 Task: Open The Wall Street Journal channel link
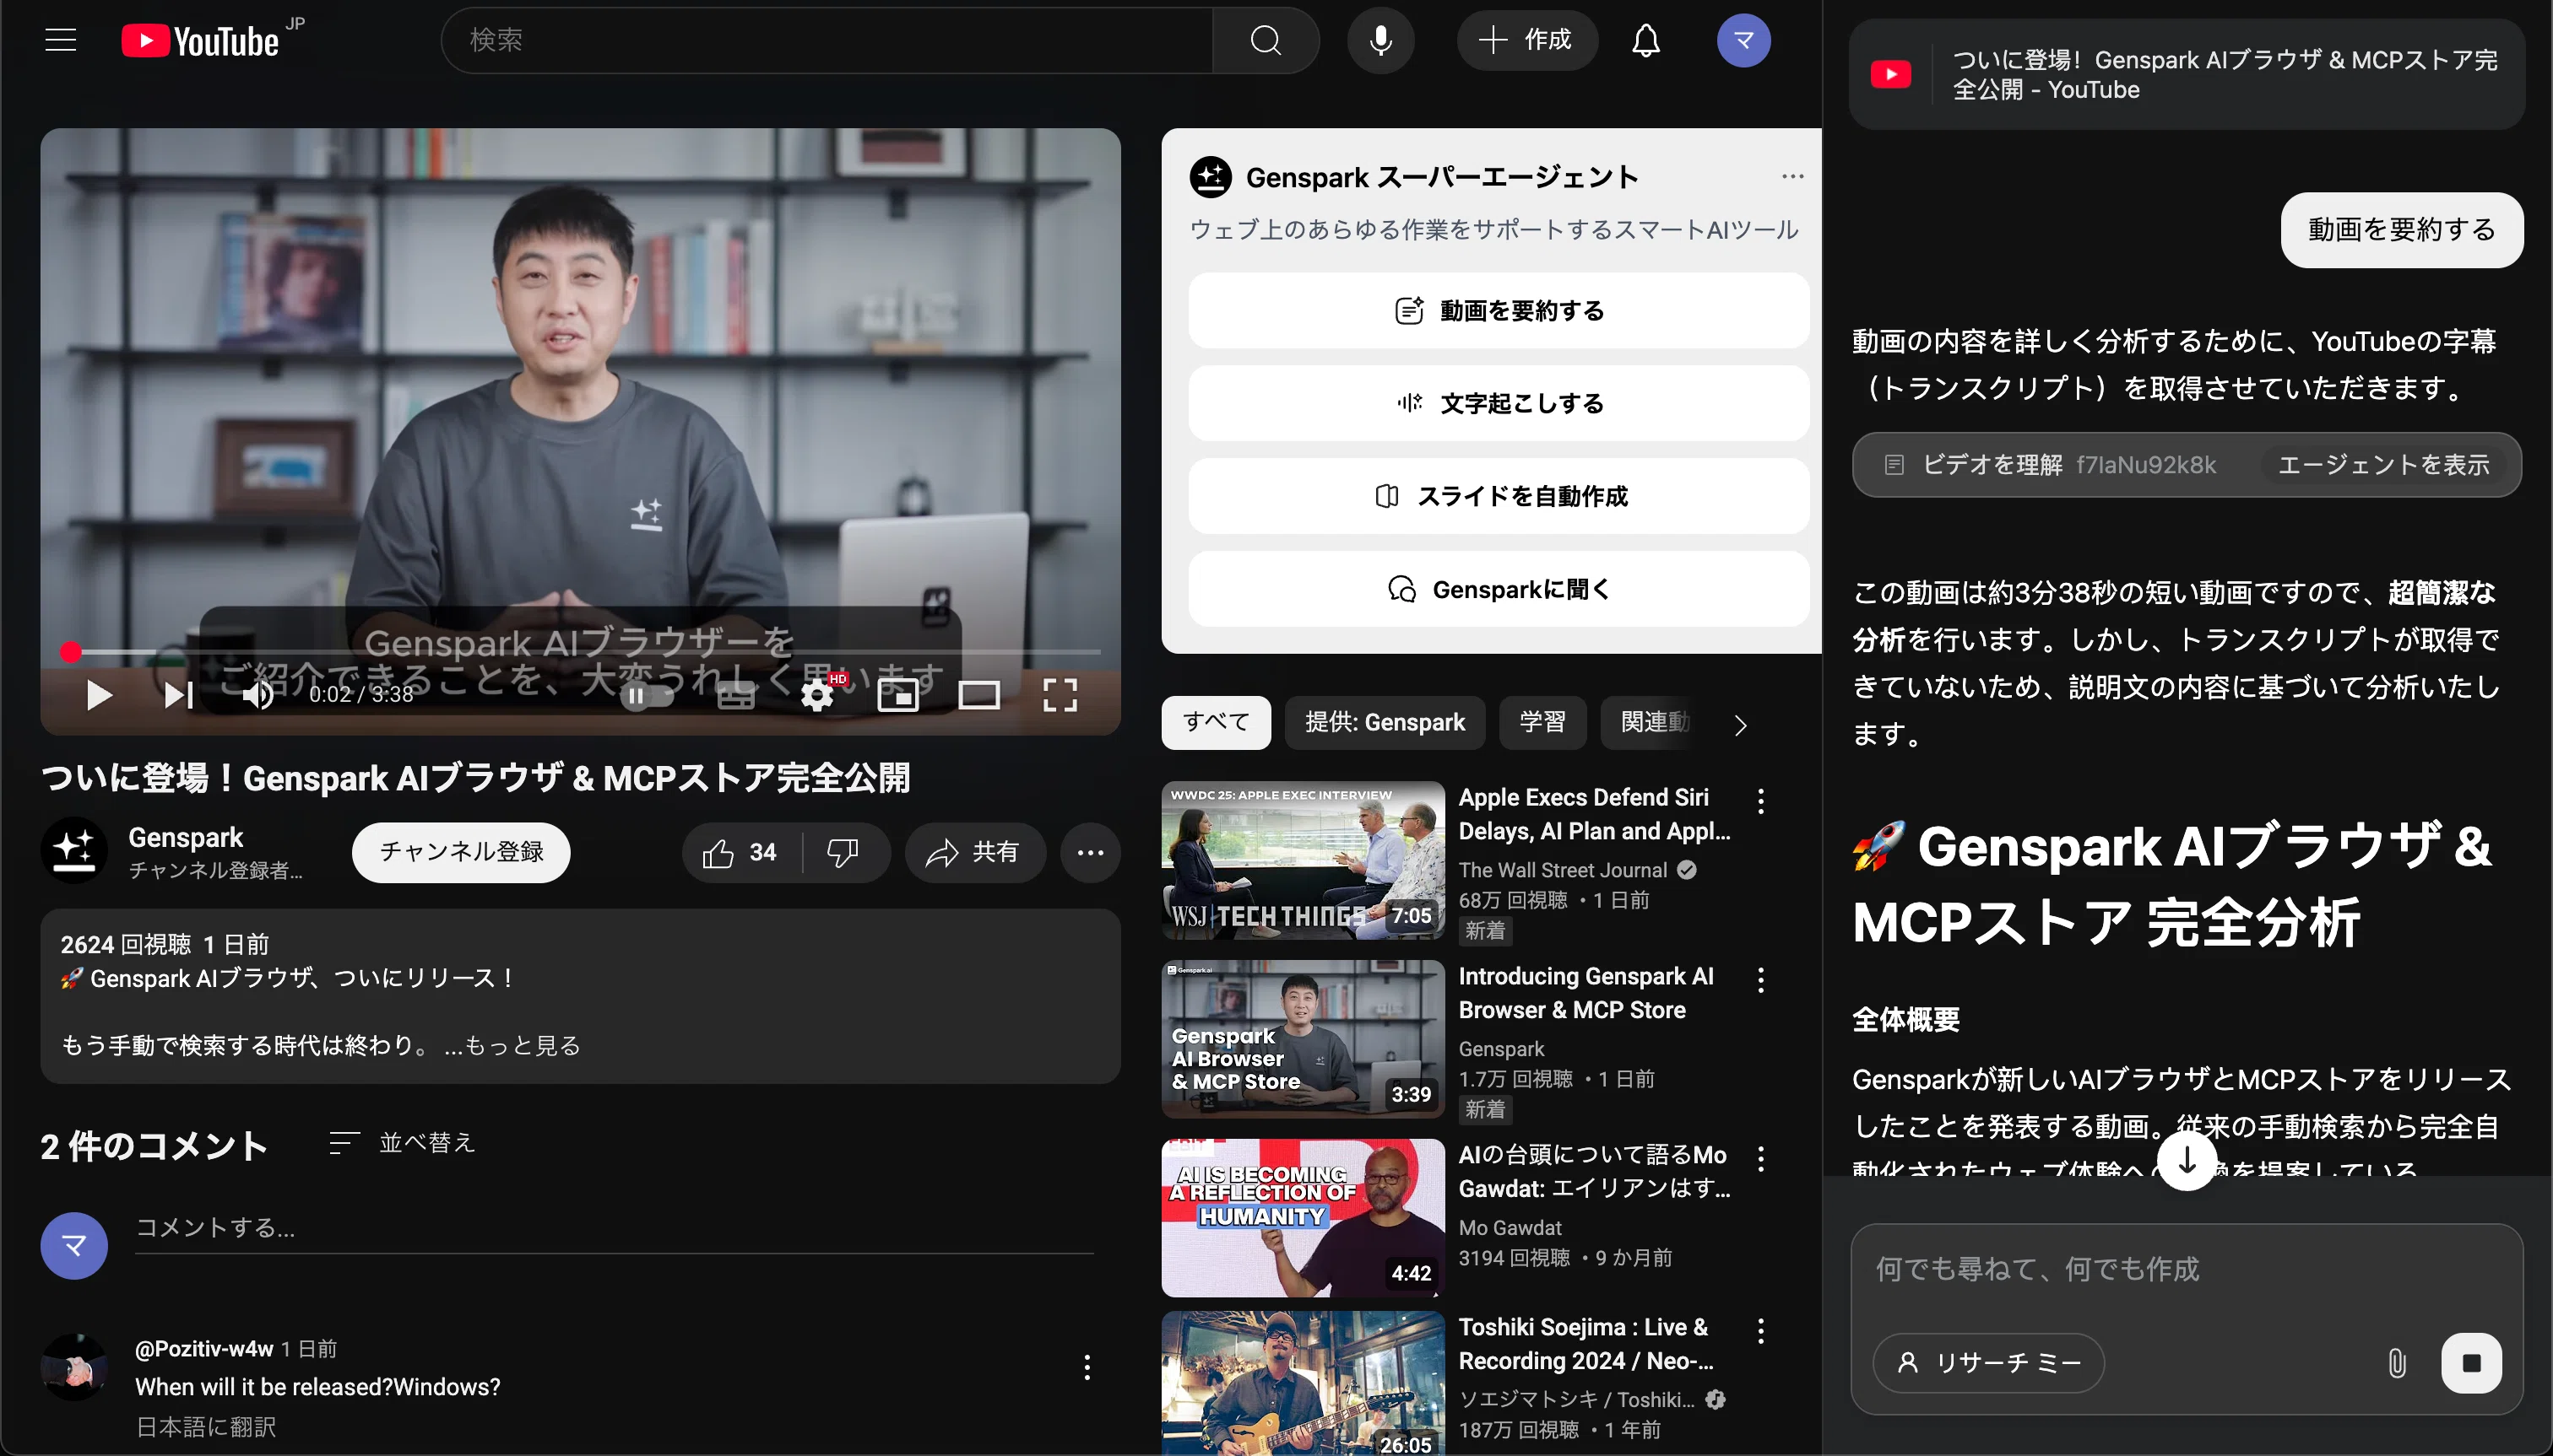(x=1562, y=870)
